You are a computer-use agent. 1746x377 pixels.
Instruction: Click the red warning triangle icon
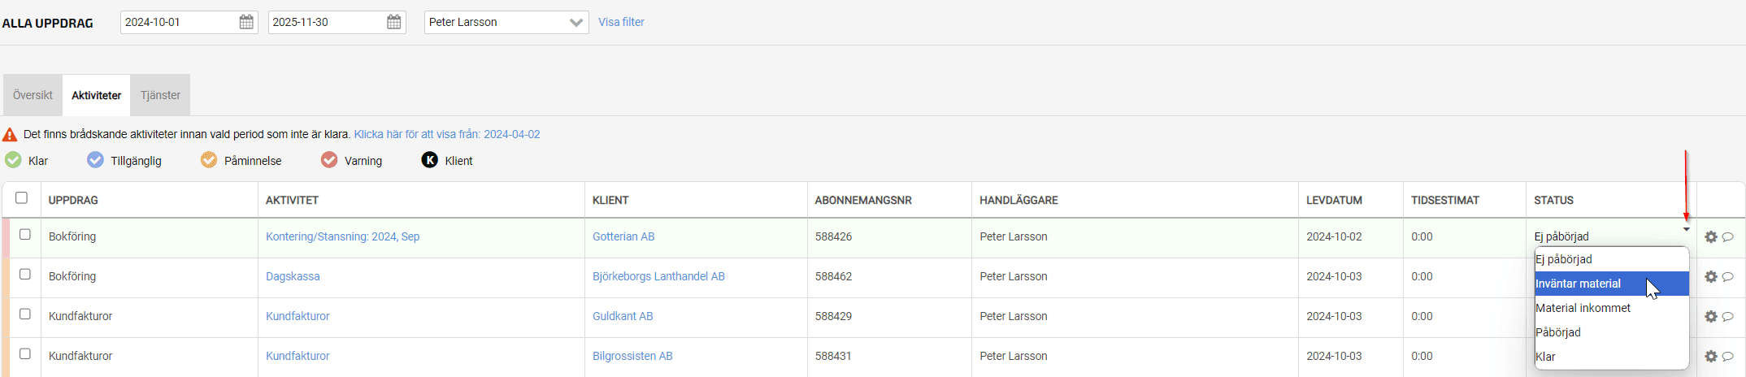click(10, 135)
